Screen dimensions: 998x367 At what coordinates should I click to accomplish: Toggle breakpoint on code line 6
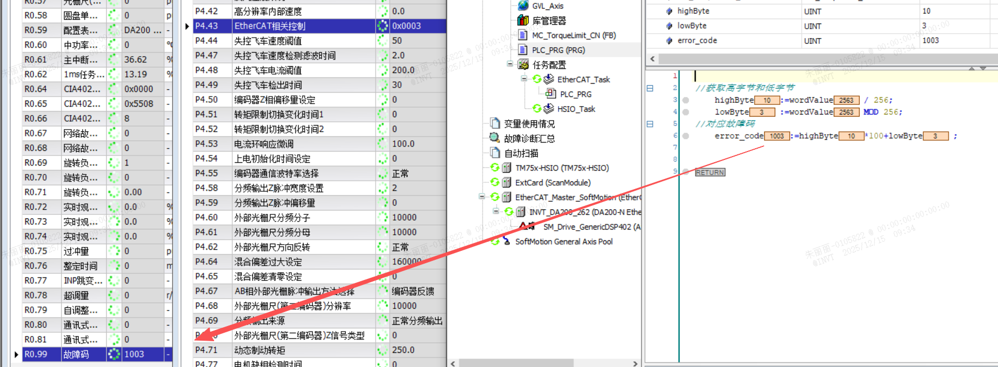coord(685,136)
